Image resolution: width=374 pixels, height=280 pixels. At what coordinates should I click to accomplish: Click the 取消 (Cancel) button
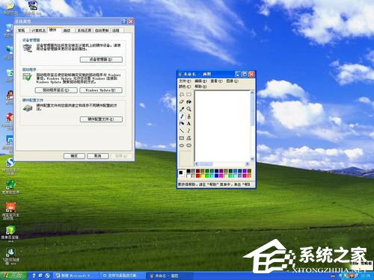(98, 156)
